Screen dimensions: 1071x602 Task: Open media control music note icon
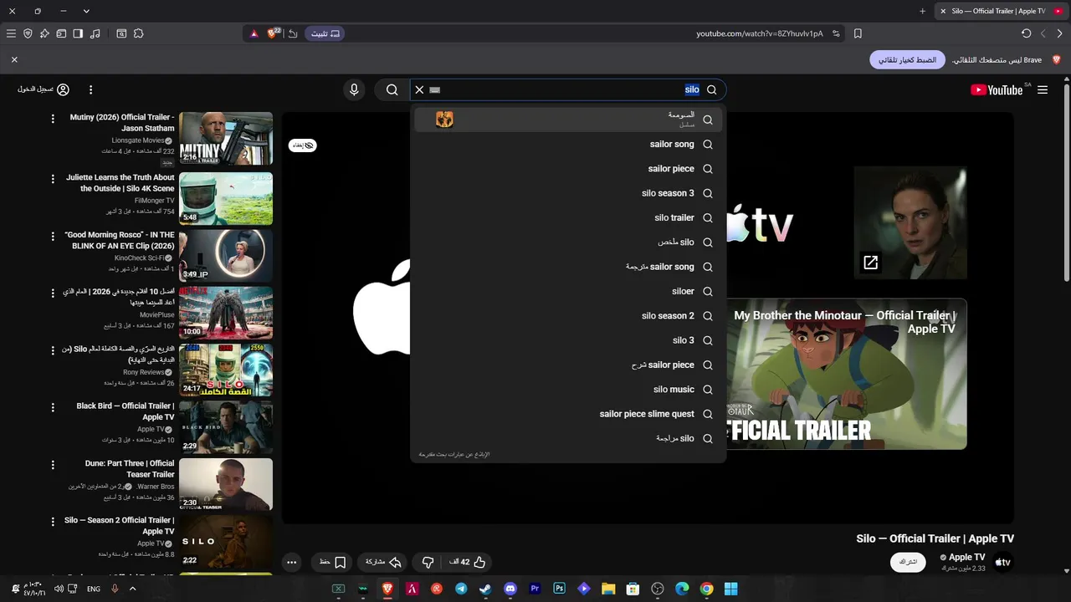(95, 33)
